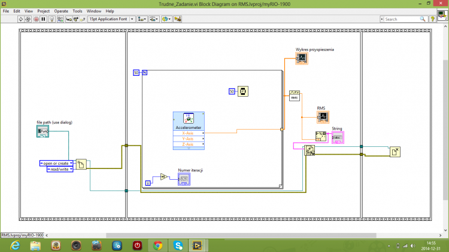Toggle Retain Wire Values button
Screen dimensions: 449x252
click(x=60, y=19)
